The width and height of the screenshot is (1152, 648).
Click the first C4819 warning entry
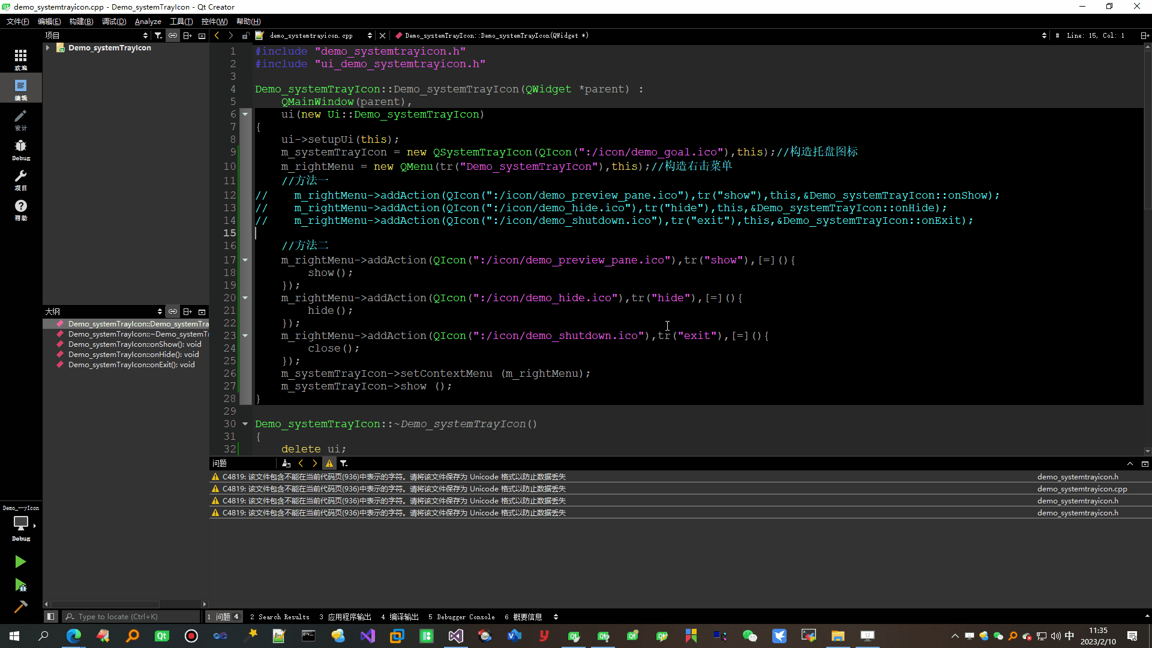pos(394,477)
